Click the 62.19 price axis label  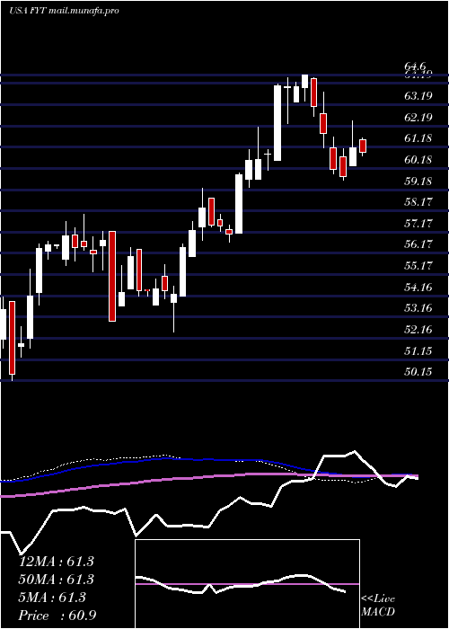pyautogui.click(x=418, y=118)
